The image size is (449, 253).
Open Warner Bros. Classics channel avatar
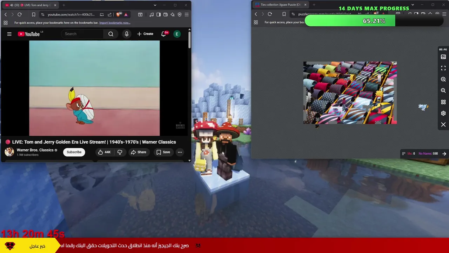click(9, 152)
